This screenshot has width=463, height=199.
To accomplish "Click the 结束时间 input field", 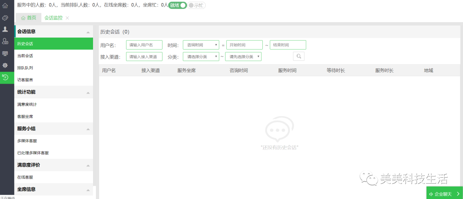I will click(288, 45).
